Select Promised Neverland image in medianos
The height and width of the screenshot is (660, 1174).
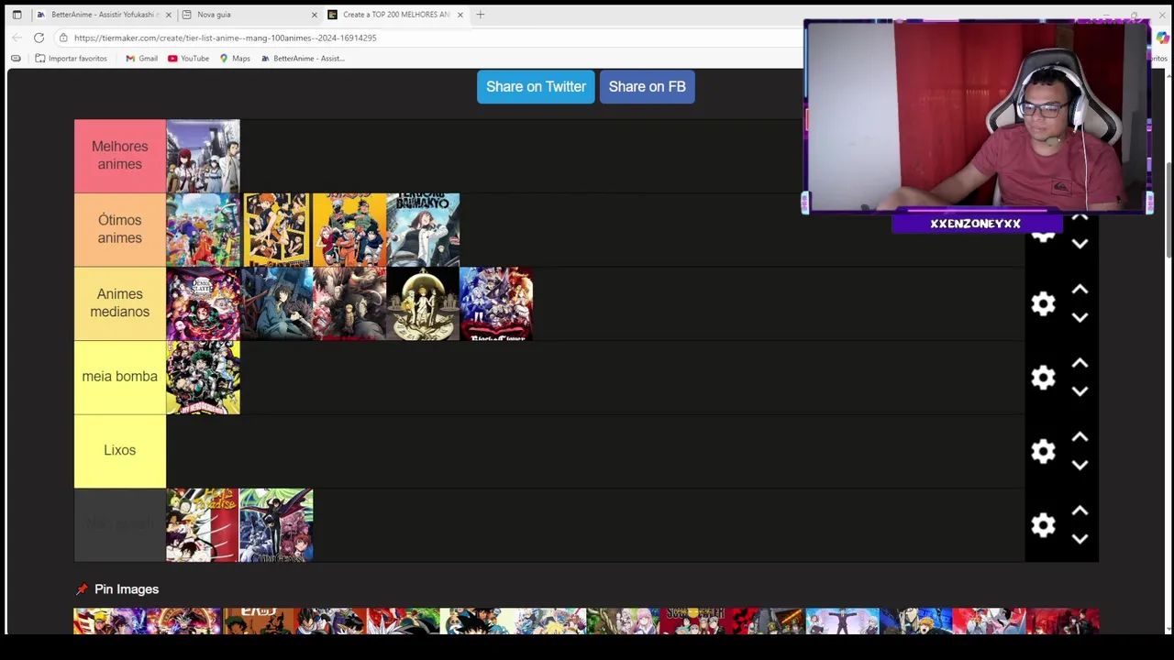423,303
